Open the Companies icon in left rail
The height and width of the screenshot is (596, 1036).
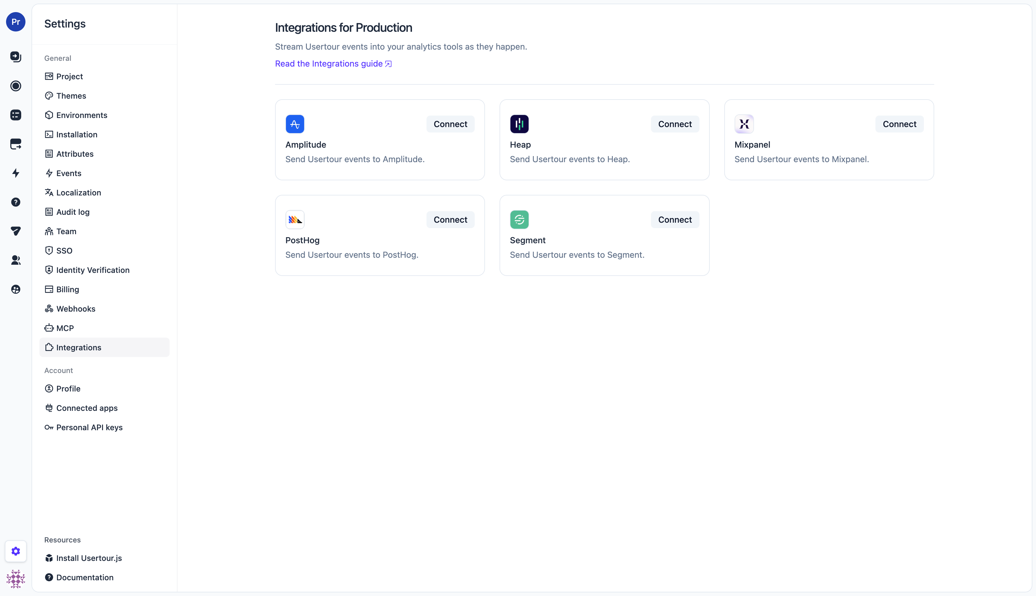(15, 289)
